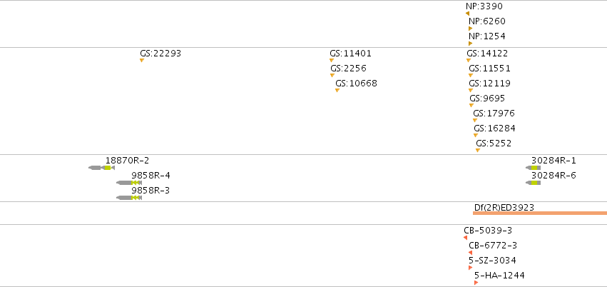Click the GS:10668 insertion triangle
The width and height of the screenshot is (607, 287).
tap(337, 90)
